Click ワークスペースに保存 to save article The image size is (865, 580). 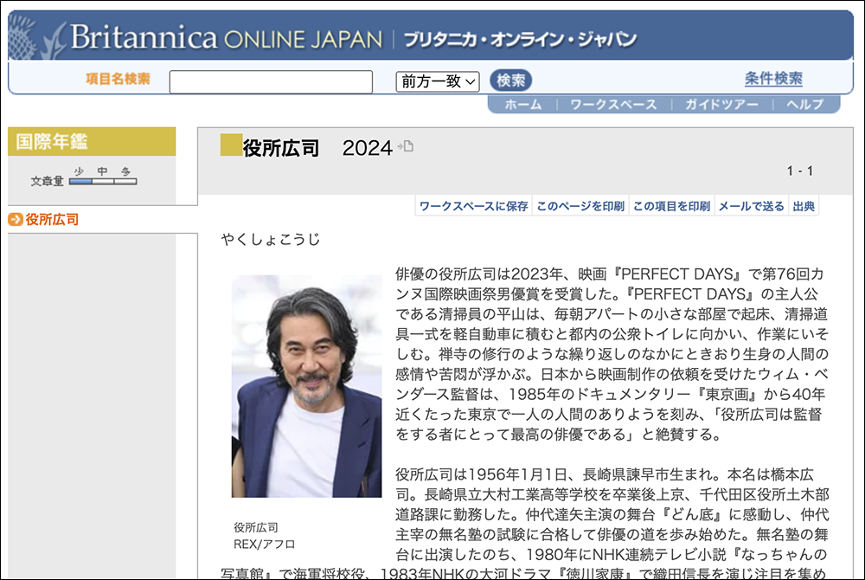[x=473, y=206]
